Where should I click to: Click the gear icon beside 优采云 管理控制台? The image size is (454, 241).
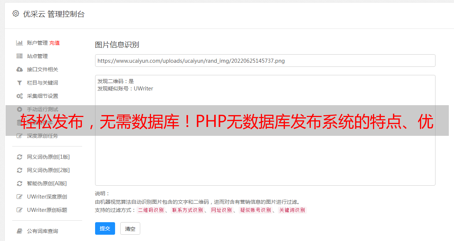(x=16, y=14)
